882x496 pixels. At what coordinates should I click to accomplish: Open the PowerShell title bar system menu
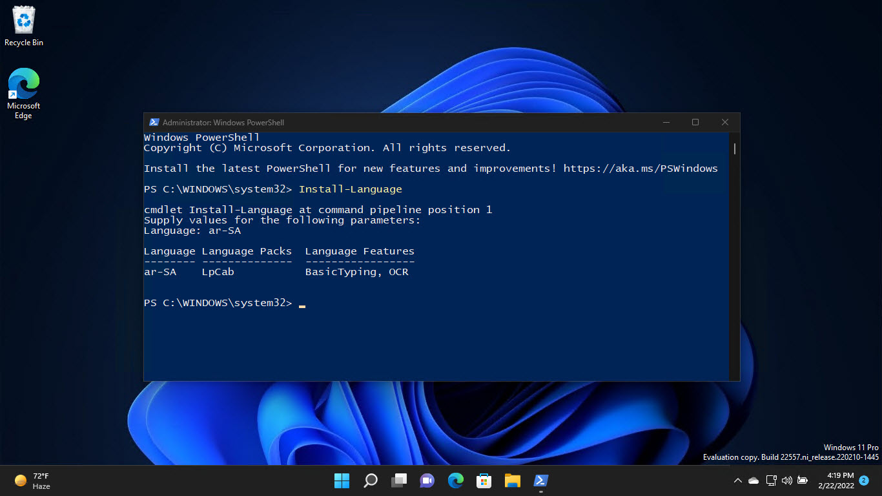154,122
